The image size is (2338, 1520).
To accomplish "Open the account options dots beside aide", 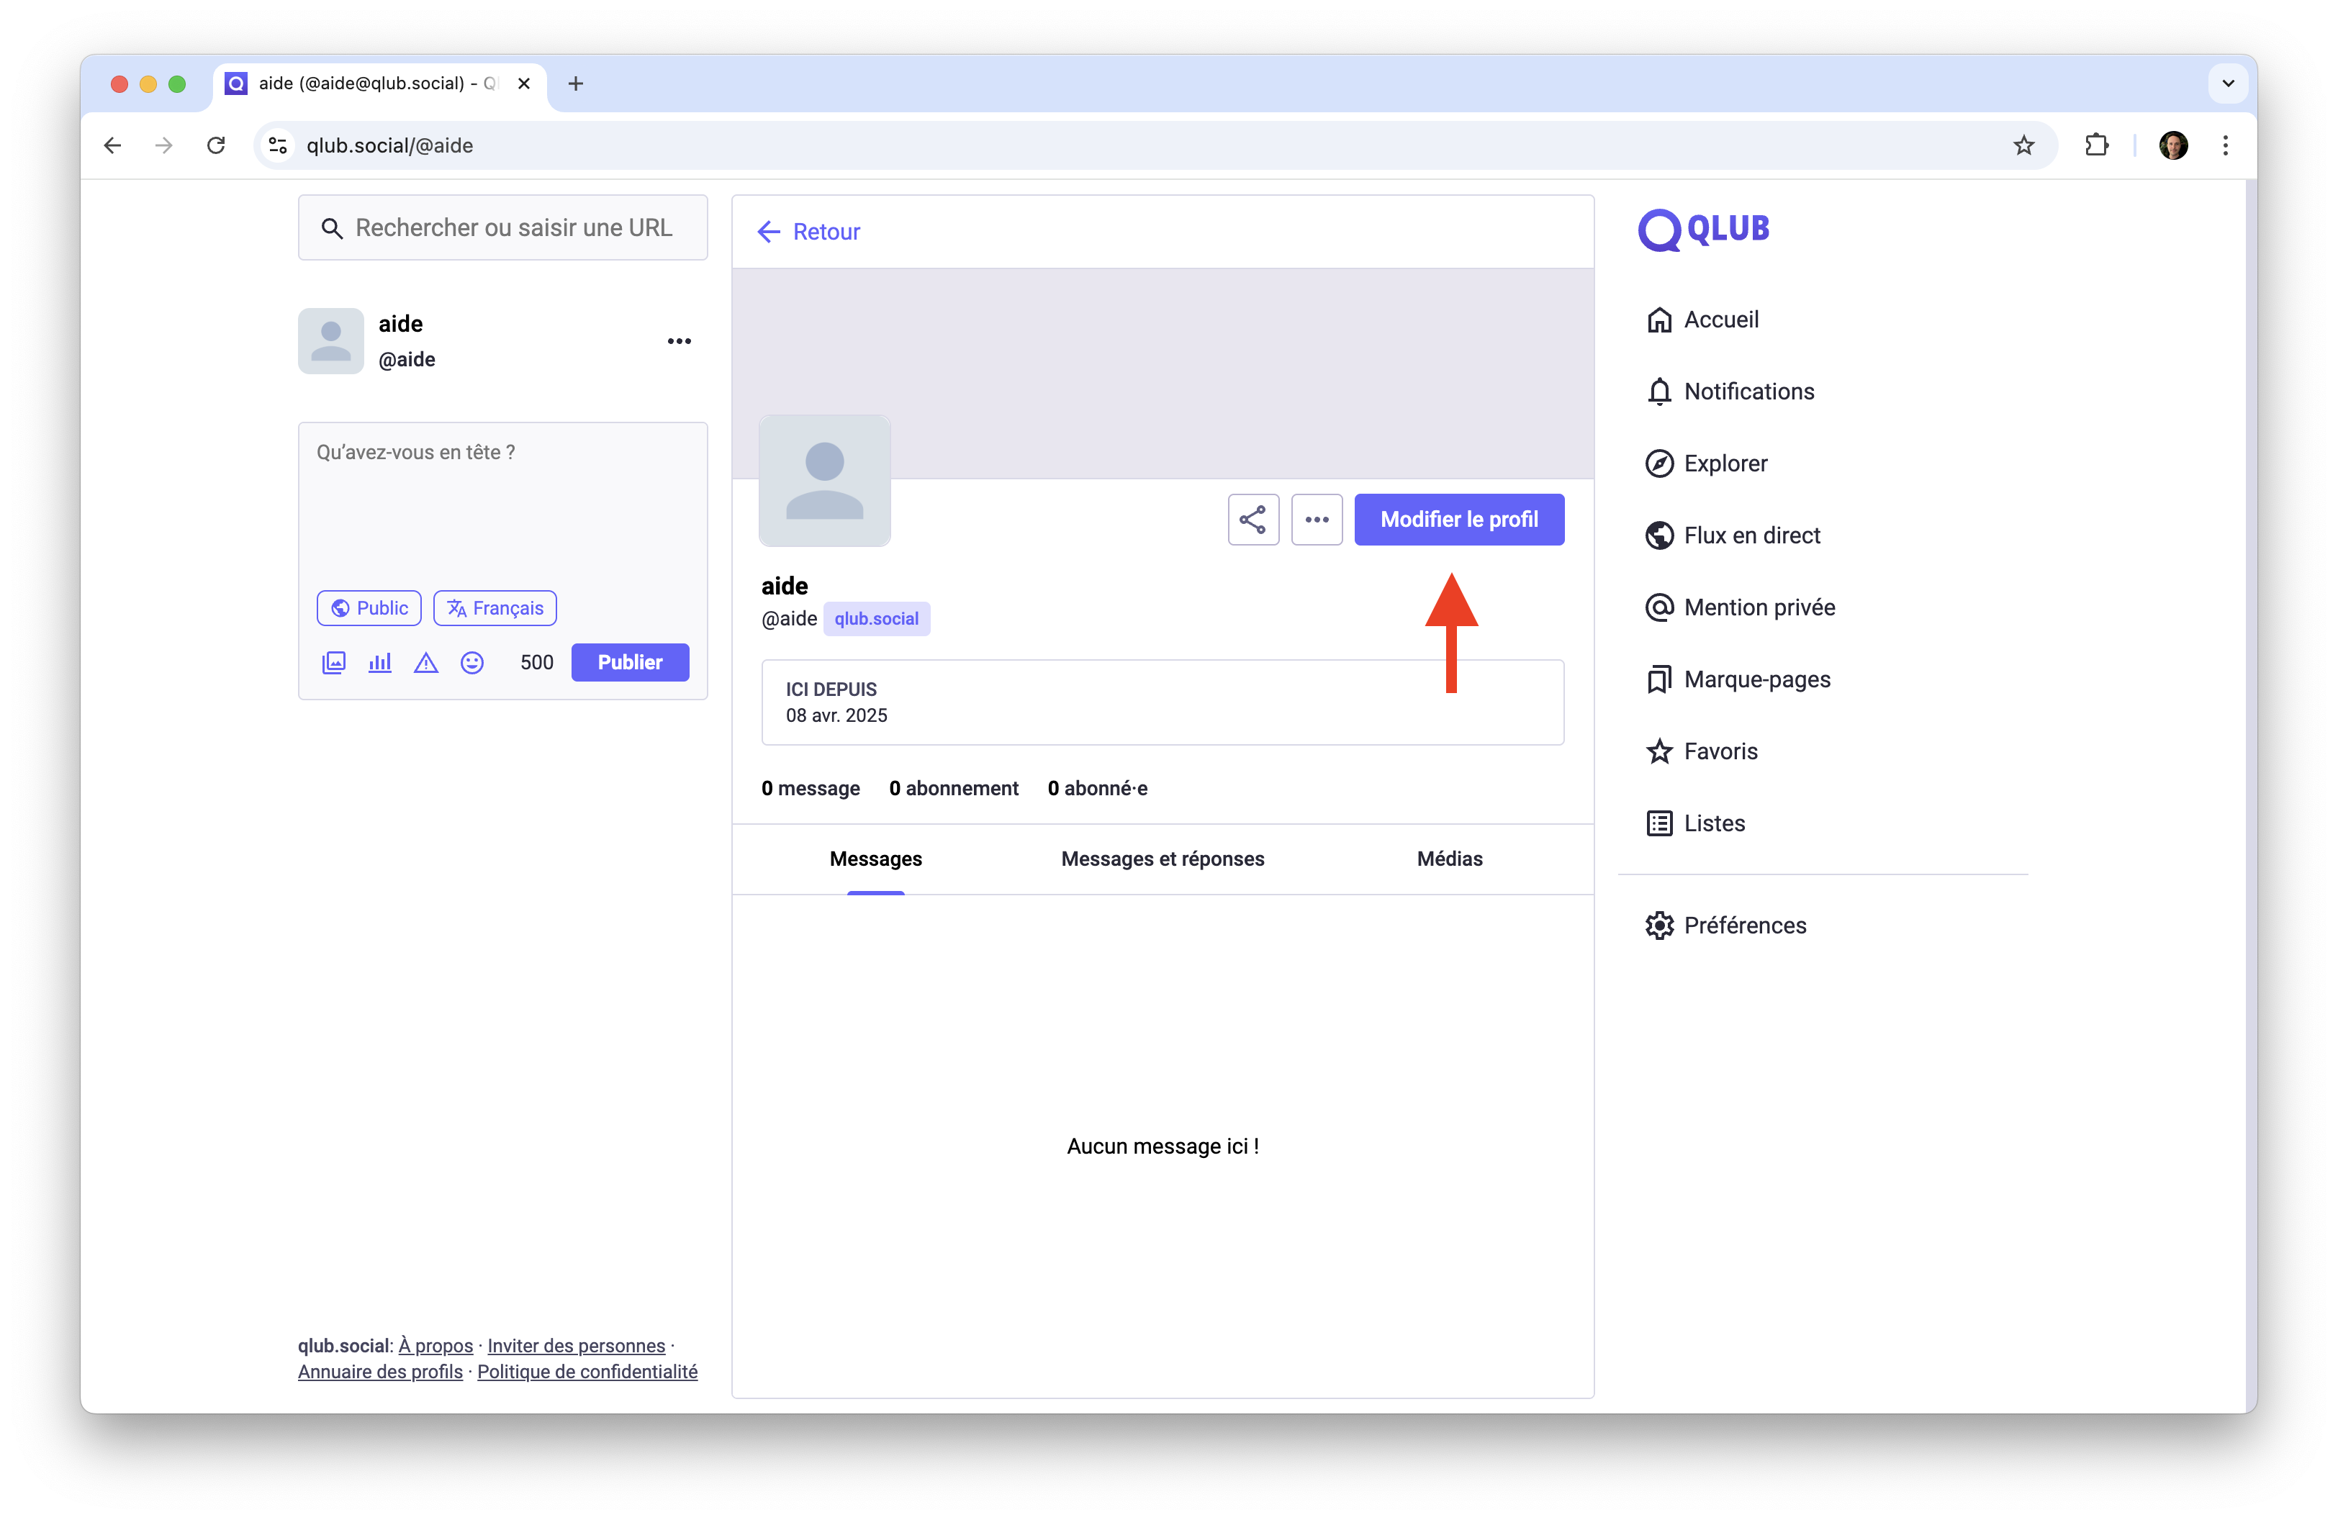I will coord(679,340).
